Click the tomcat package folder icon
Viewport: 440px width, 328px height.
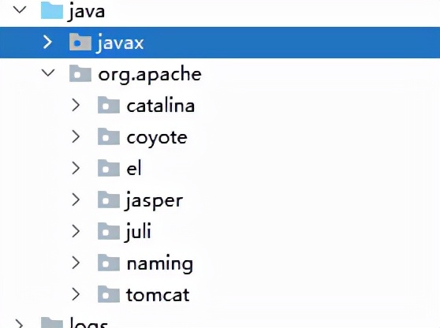pyautogui.click(x=109, y=294)
